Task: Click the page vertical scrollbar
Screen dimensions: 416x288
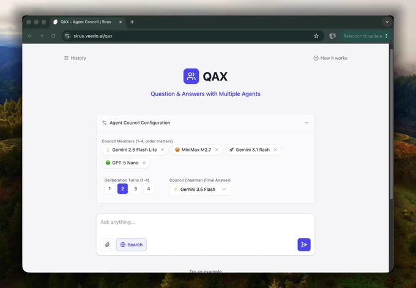Action: tap(392, 124)
